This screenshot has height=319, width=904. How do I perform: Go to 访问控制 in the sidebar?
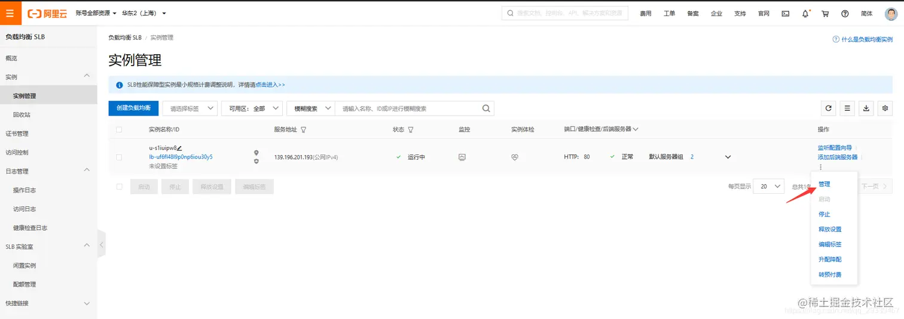click(x=17, y=152)
